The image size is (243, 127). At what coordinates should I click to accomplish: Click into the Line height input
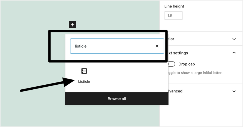pos(173,16)
